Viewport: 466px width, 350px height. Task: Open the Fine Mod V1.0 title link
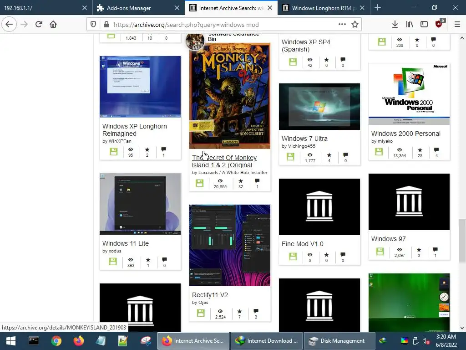[302, 244]
